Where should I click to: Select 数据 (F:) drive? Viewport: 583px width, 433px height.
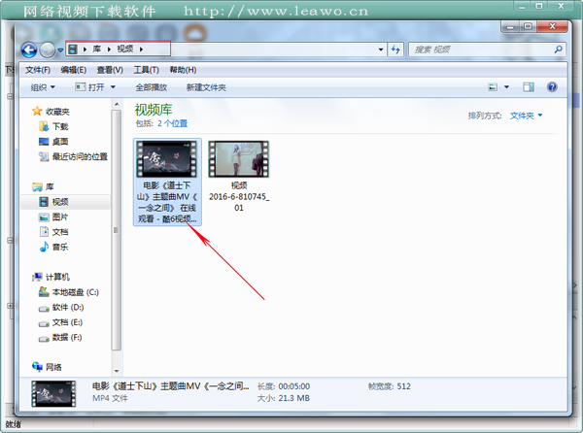pyautogui.click(x=67, y=338)
